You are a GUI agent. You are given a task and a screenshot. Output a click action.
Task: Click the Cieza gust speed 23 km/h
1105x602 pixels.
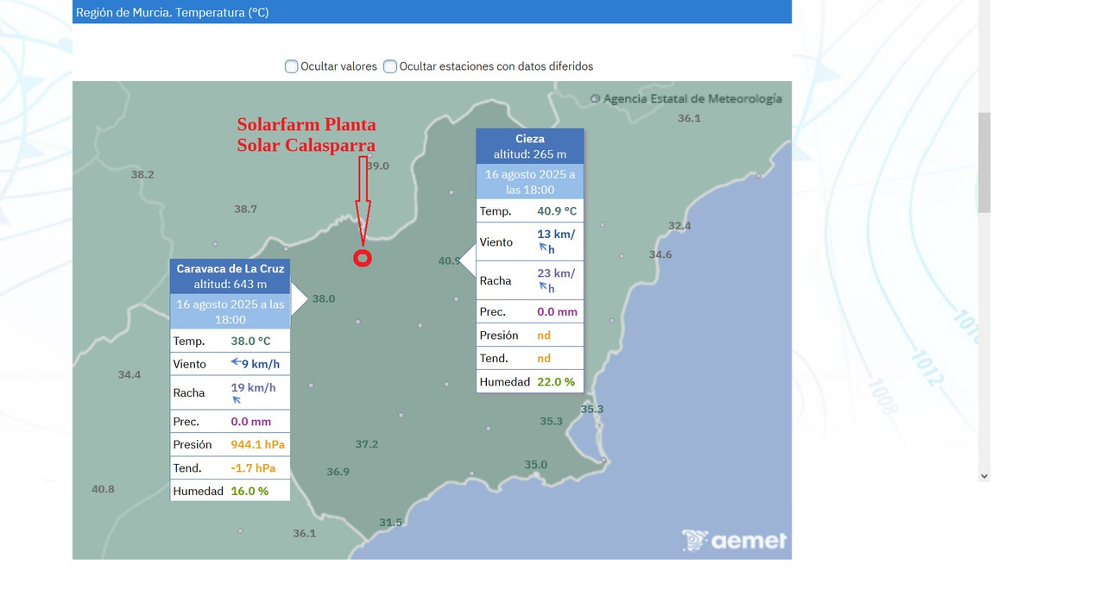pyautogui.click(x=556, y=280)
